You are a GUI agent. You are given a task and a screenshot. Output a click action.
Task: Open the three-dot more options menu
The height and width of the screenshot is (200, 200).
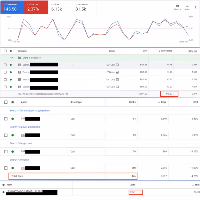coord(195,7)
